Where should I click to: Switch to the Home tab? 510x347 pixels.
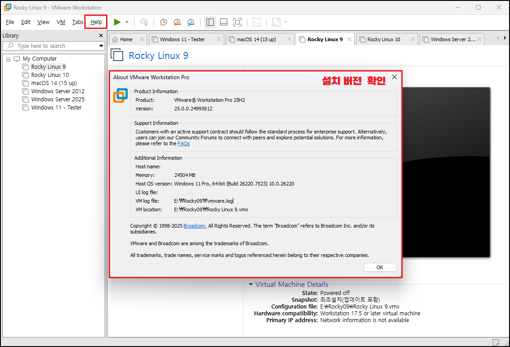click(126, 39)
